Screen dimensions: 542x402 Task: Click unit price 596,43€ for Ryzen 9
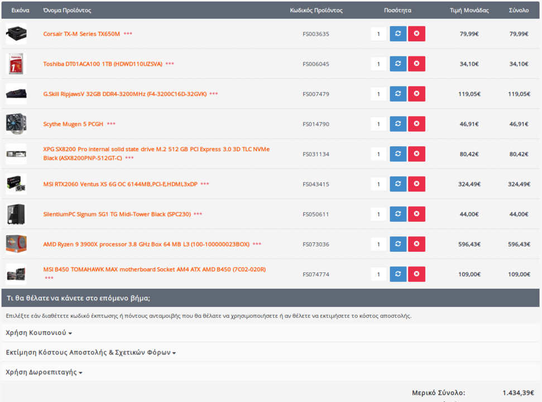(469, 245)
